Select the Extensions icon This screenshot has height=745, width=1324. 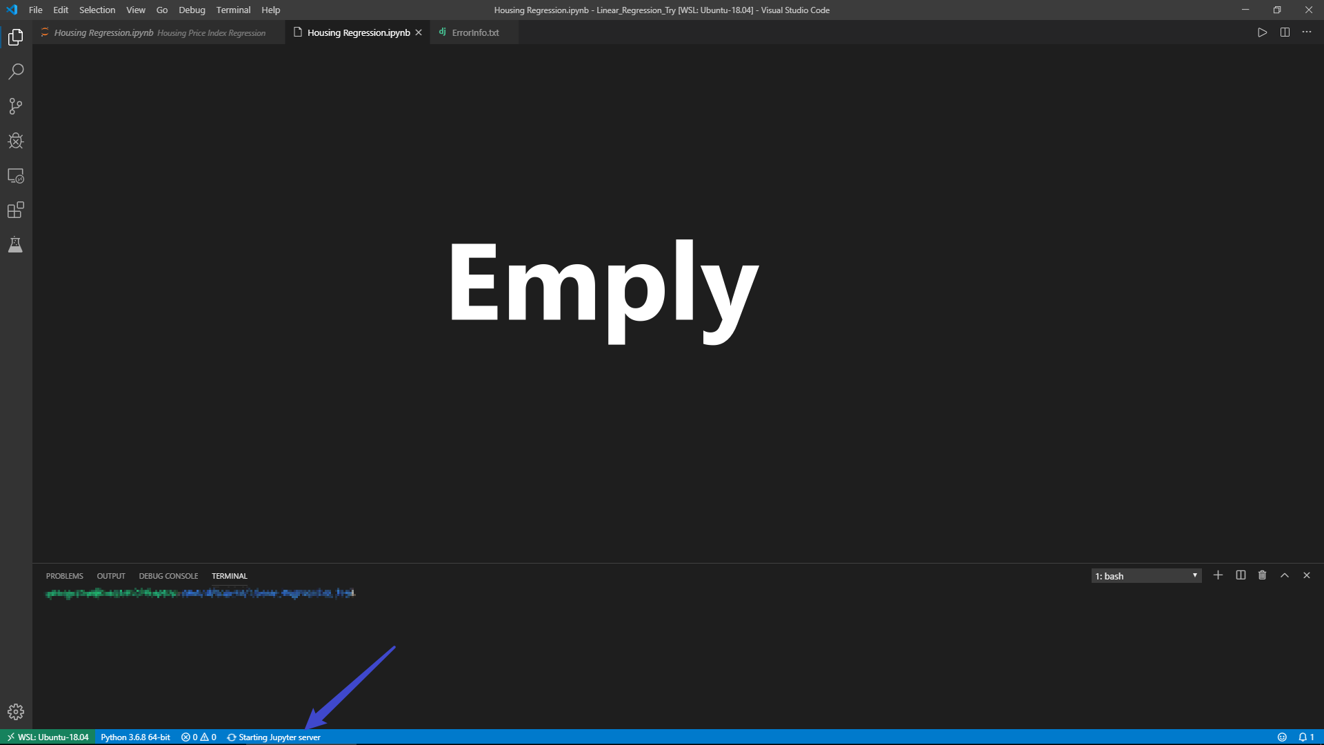(15, 210)
